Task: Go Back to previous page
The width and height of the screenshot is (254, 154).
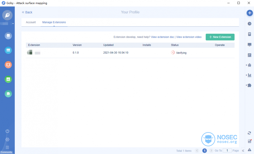Action: (x=27, y=12)
